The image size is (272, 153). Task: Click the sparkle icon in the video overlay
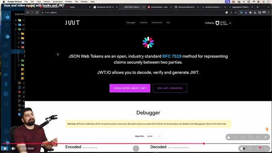tap(266, 137)
